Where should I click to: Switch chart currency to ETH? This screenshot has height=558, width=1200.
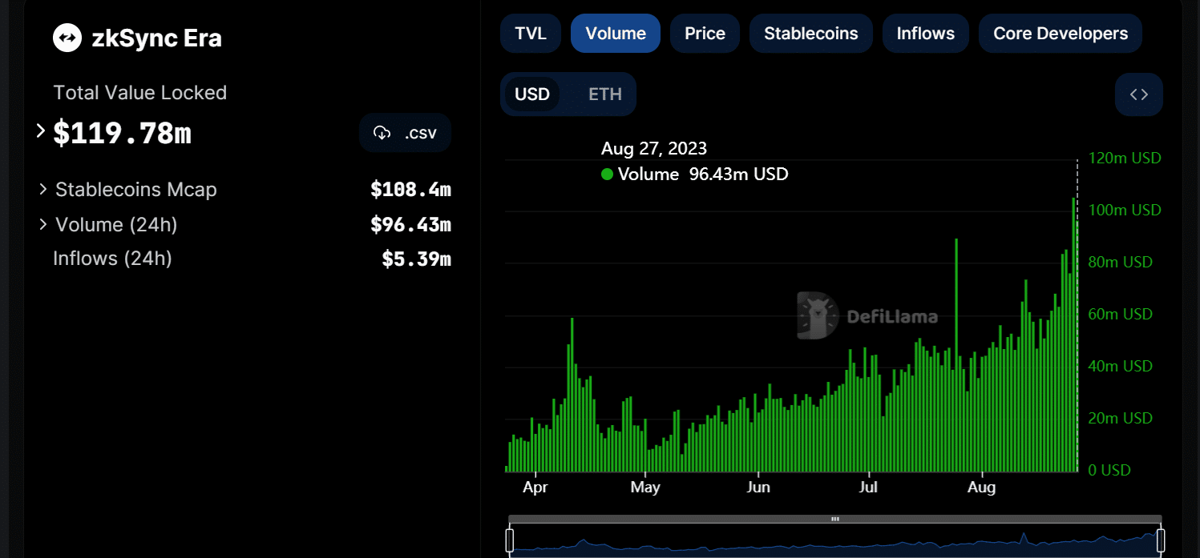pyautogui.click(x=605, y=94)
